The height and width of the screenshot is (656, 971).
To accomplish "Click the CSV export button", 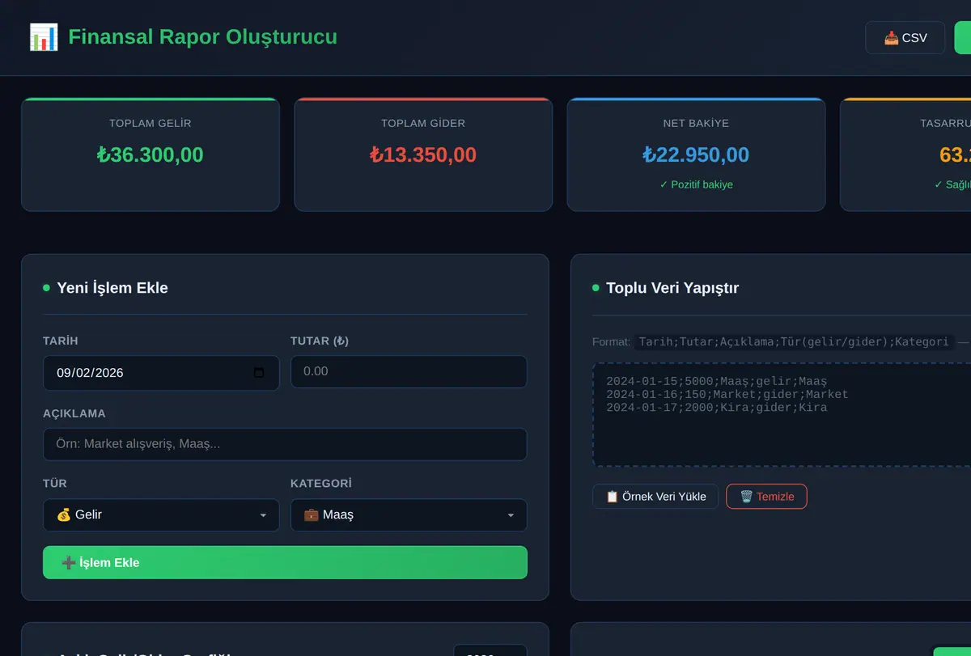I will click(905, 38).
